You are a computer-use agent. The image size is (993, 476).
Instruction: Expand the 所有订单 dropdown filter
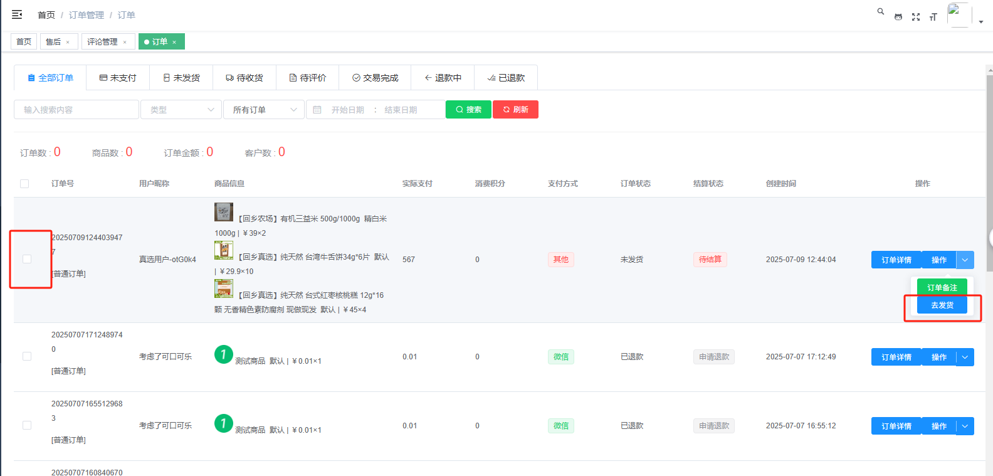[264, 110]
